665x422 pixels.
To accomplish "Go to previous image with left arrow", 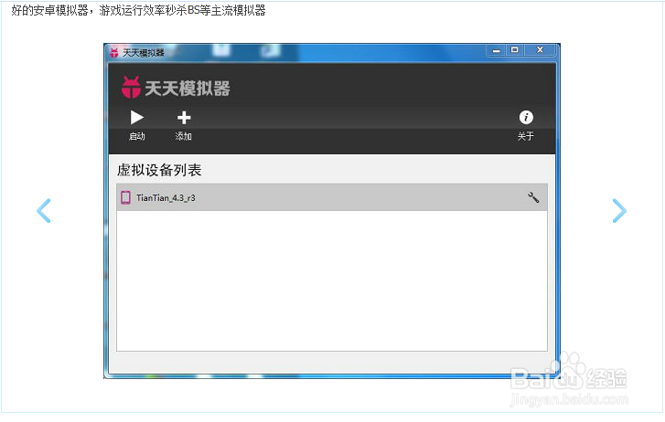I will tap(43, 211).
